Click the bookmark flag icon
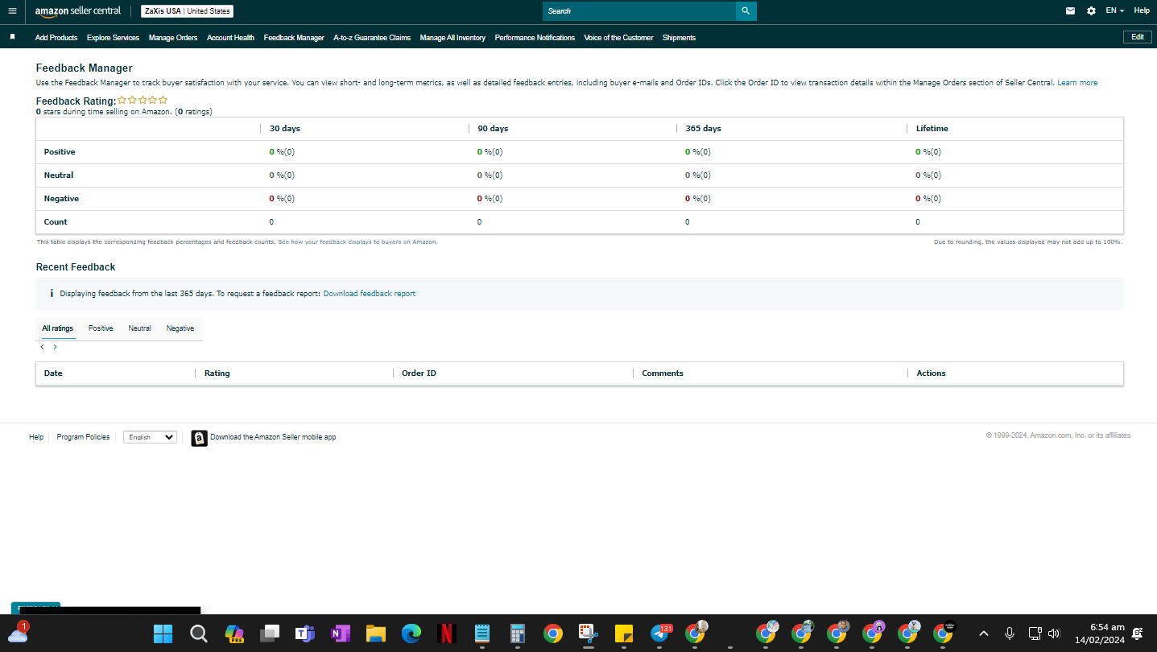This screenshot has width=1157, height=652. tap(12, 37)
